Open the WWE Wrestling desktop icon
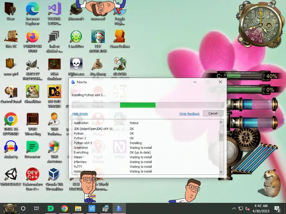286x214 pixels. click(x=32, y=124)
